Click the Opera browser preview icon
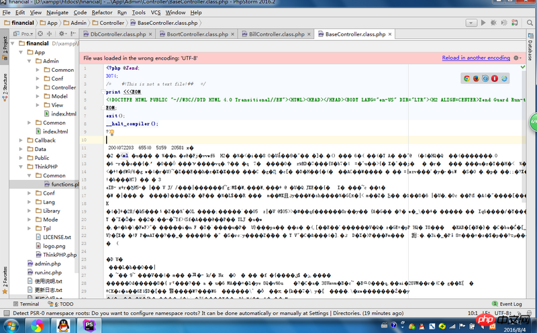 (494, 79)
